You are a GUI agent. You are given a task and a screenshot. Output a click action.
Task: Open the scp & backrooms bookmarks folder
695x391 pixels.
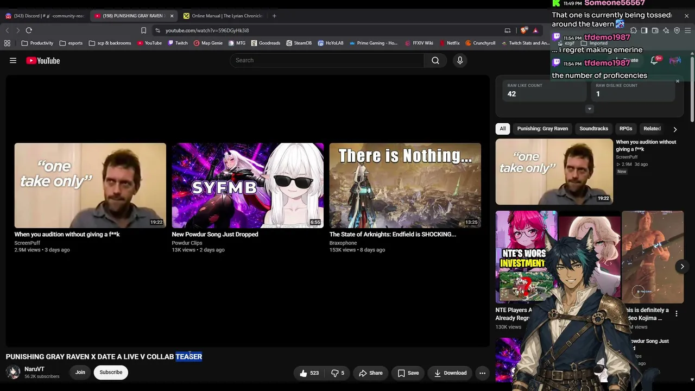pyautogui.click(x=110, y=43)
